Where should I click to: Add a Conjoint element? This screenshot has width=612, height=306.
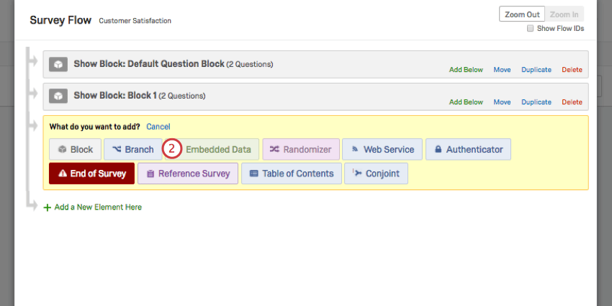tap(376, 174)
